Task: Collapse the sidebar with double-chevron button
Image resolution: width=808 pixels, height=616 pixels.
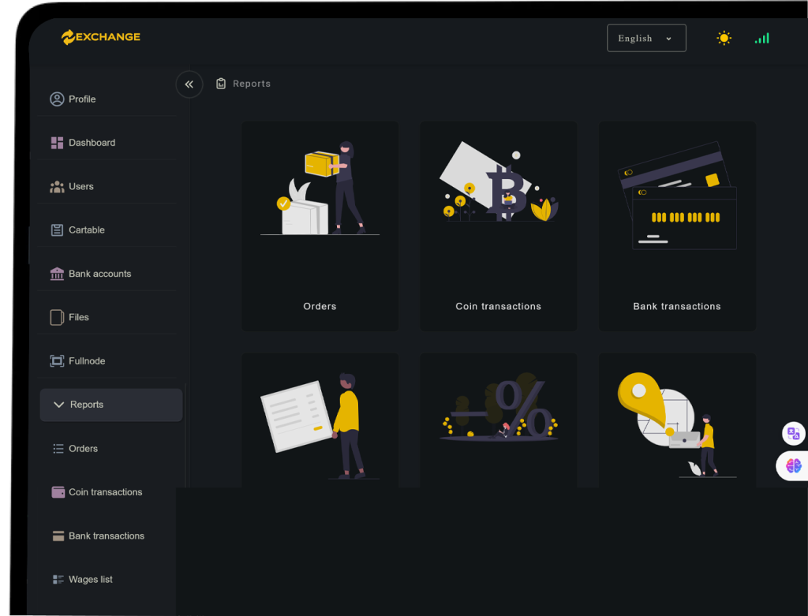Action: point(189,84)
